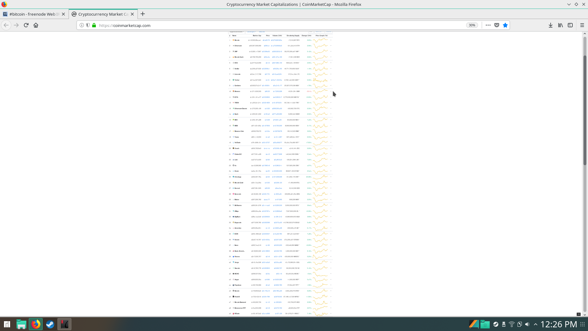This screenshot has height=331, width=588.
Task: Open the Wi-Fi network tray icon
Action: click(x=512, y=324)
